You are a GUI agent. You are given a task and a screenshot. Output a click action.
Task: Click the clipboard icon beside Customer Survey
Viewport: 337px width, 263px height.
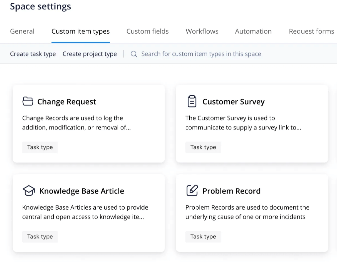tap(192, 101)
